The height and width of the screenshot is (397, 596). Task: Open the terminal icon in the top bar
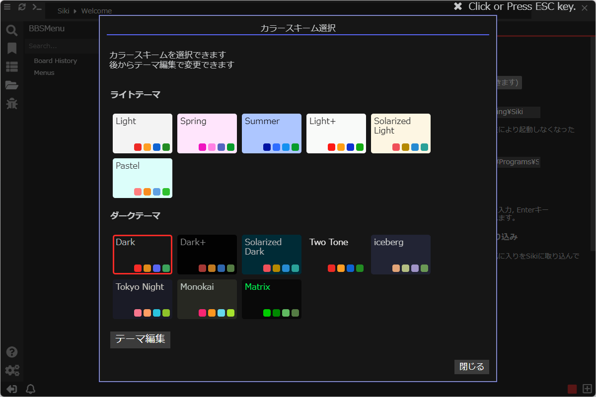(x=36, y=7)
